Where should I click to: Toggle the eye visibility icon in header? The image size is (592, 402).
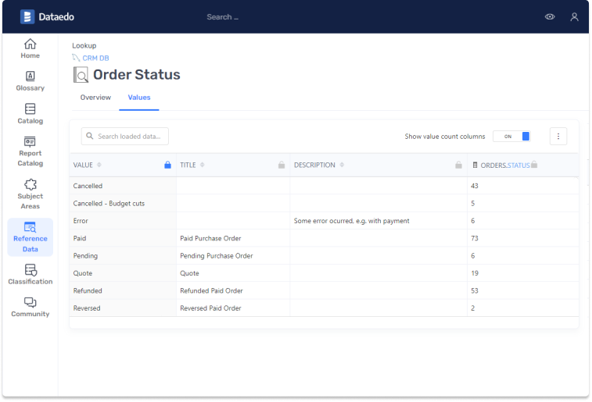tap(551, 16)
